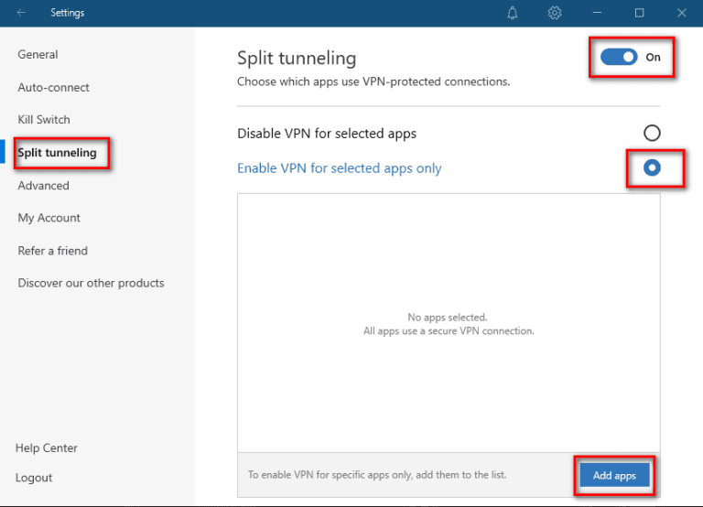Minimize the Settings window
Screen dimensions: 703x507
pyautogui.click(x=597, y=13)
